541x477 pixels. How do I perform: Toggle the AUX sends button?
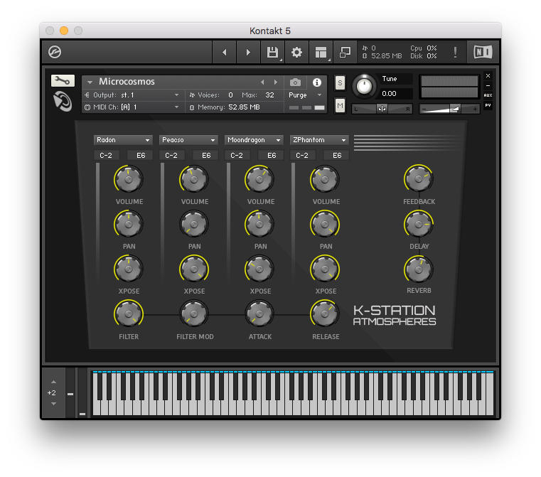click(x=488, y=95)
